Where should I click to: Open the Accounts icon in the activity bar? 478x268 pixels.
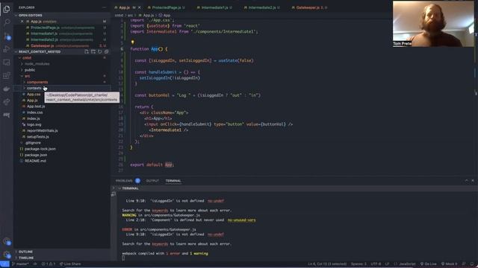tap(7, 241)
